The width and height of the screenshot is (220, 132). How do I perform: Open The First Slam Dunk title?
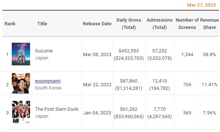57,109
